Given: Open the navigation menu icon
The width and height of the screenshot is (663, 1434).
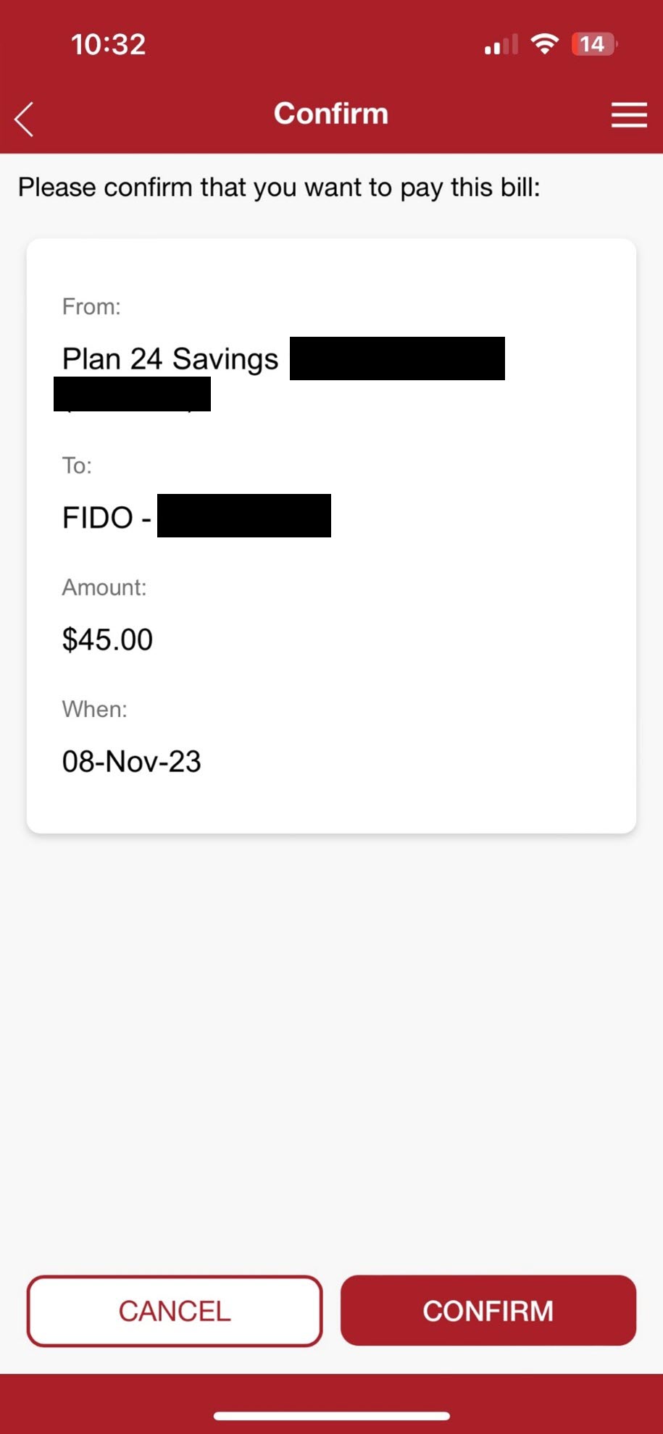Looking at the screenshot, I should click(x=627, y=115).
